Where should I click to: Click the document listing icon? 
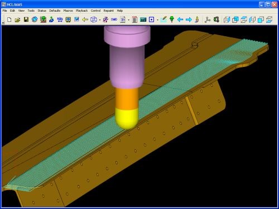click(123, 20)
